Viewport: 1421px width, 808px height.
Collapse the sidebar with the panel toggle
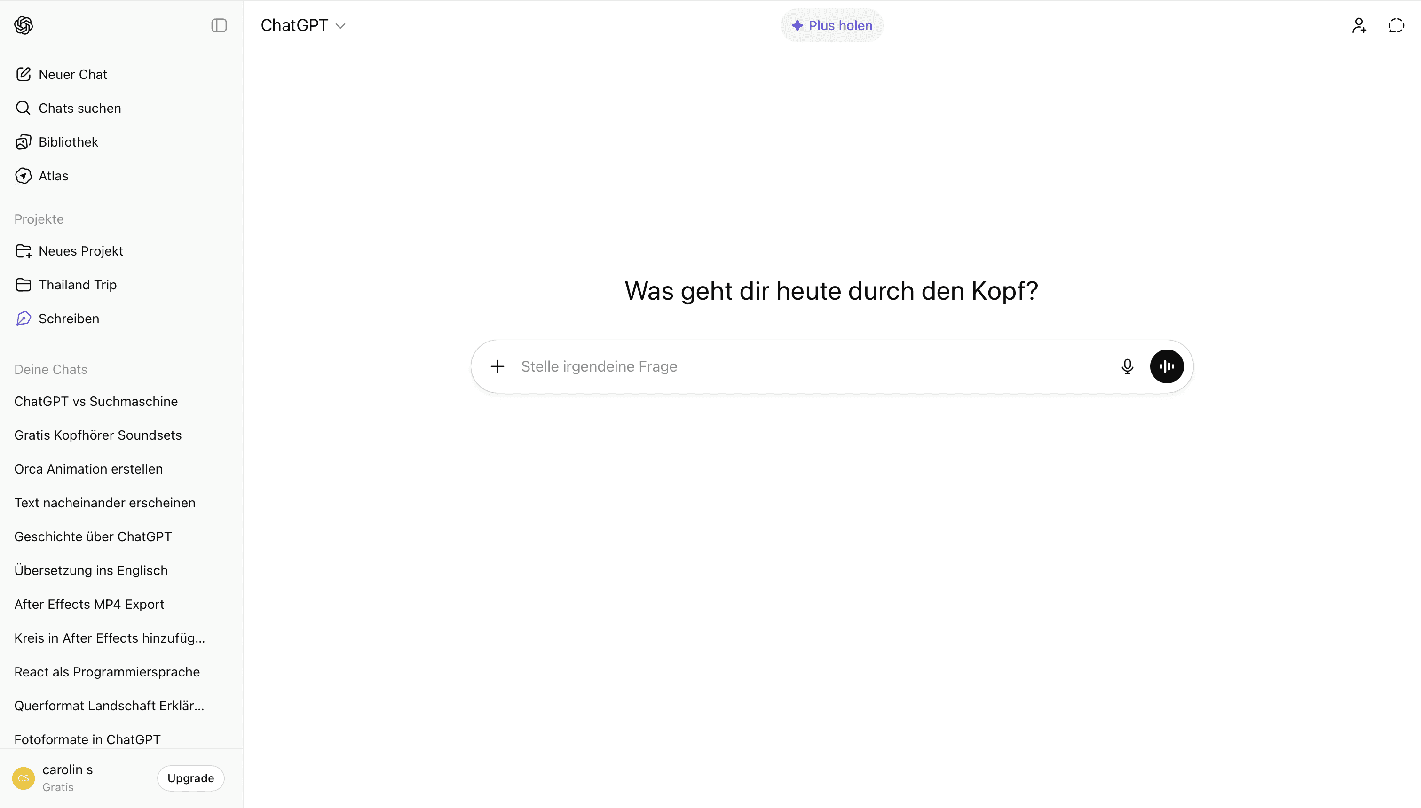click(x=219, y=25)
